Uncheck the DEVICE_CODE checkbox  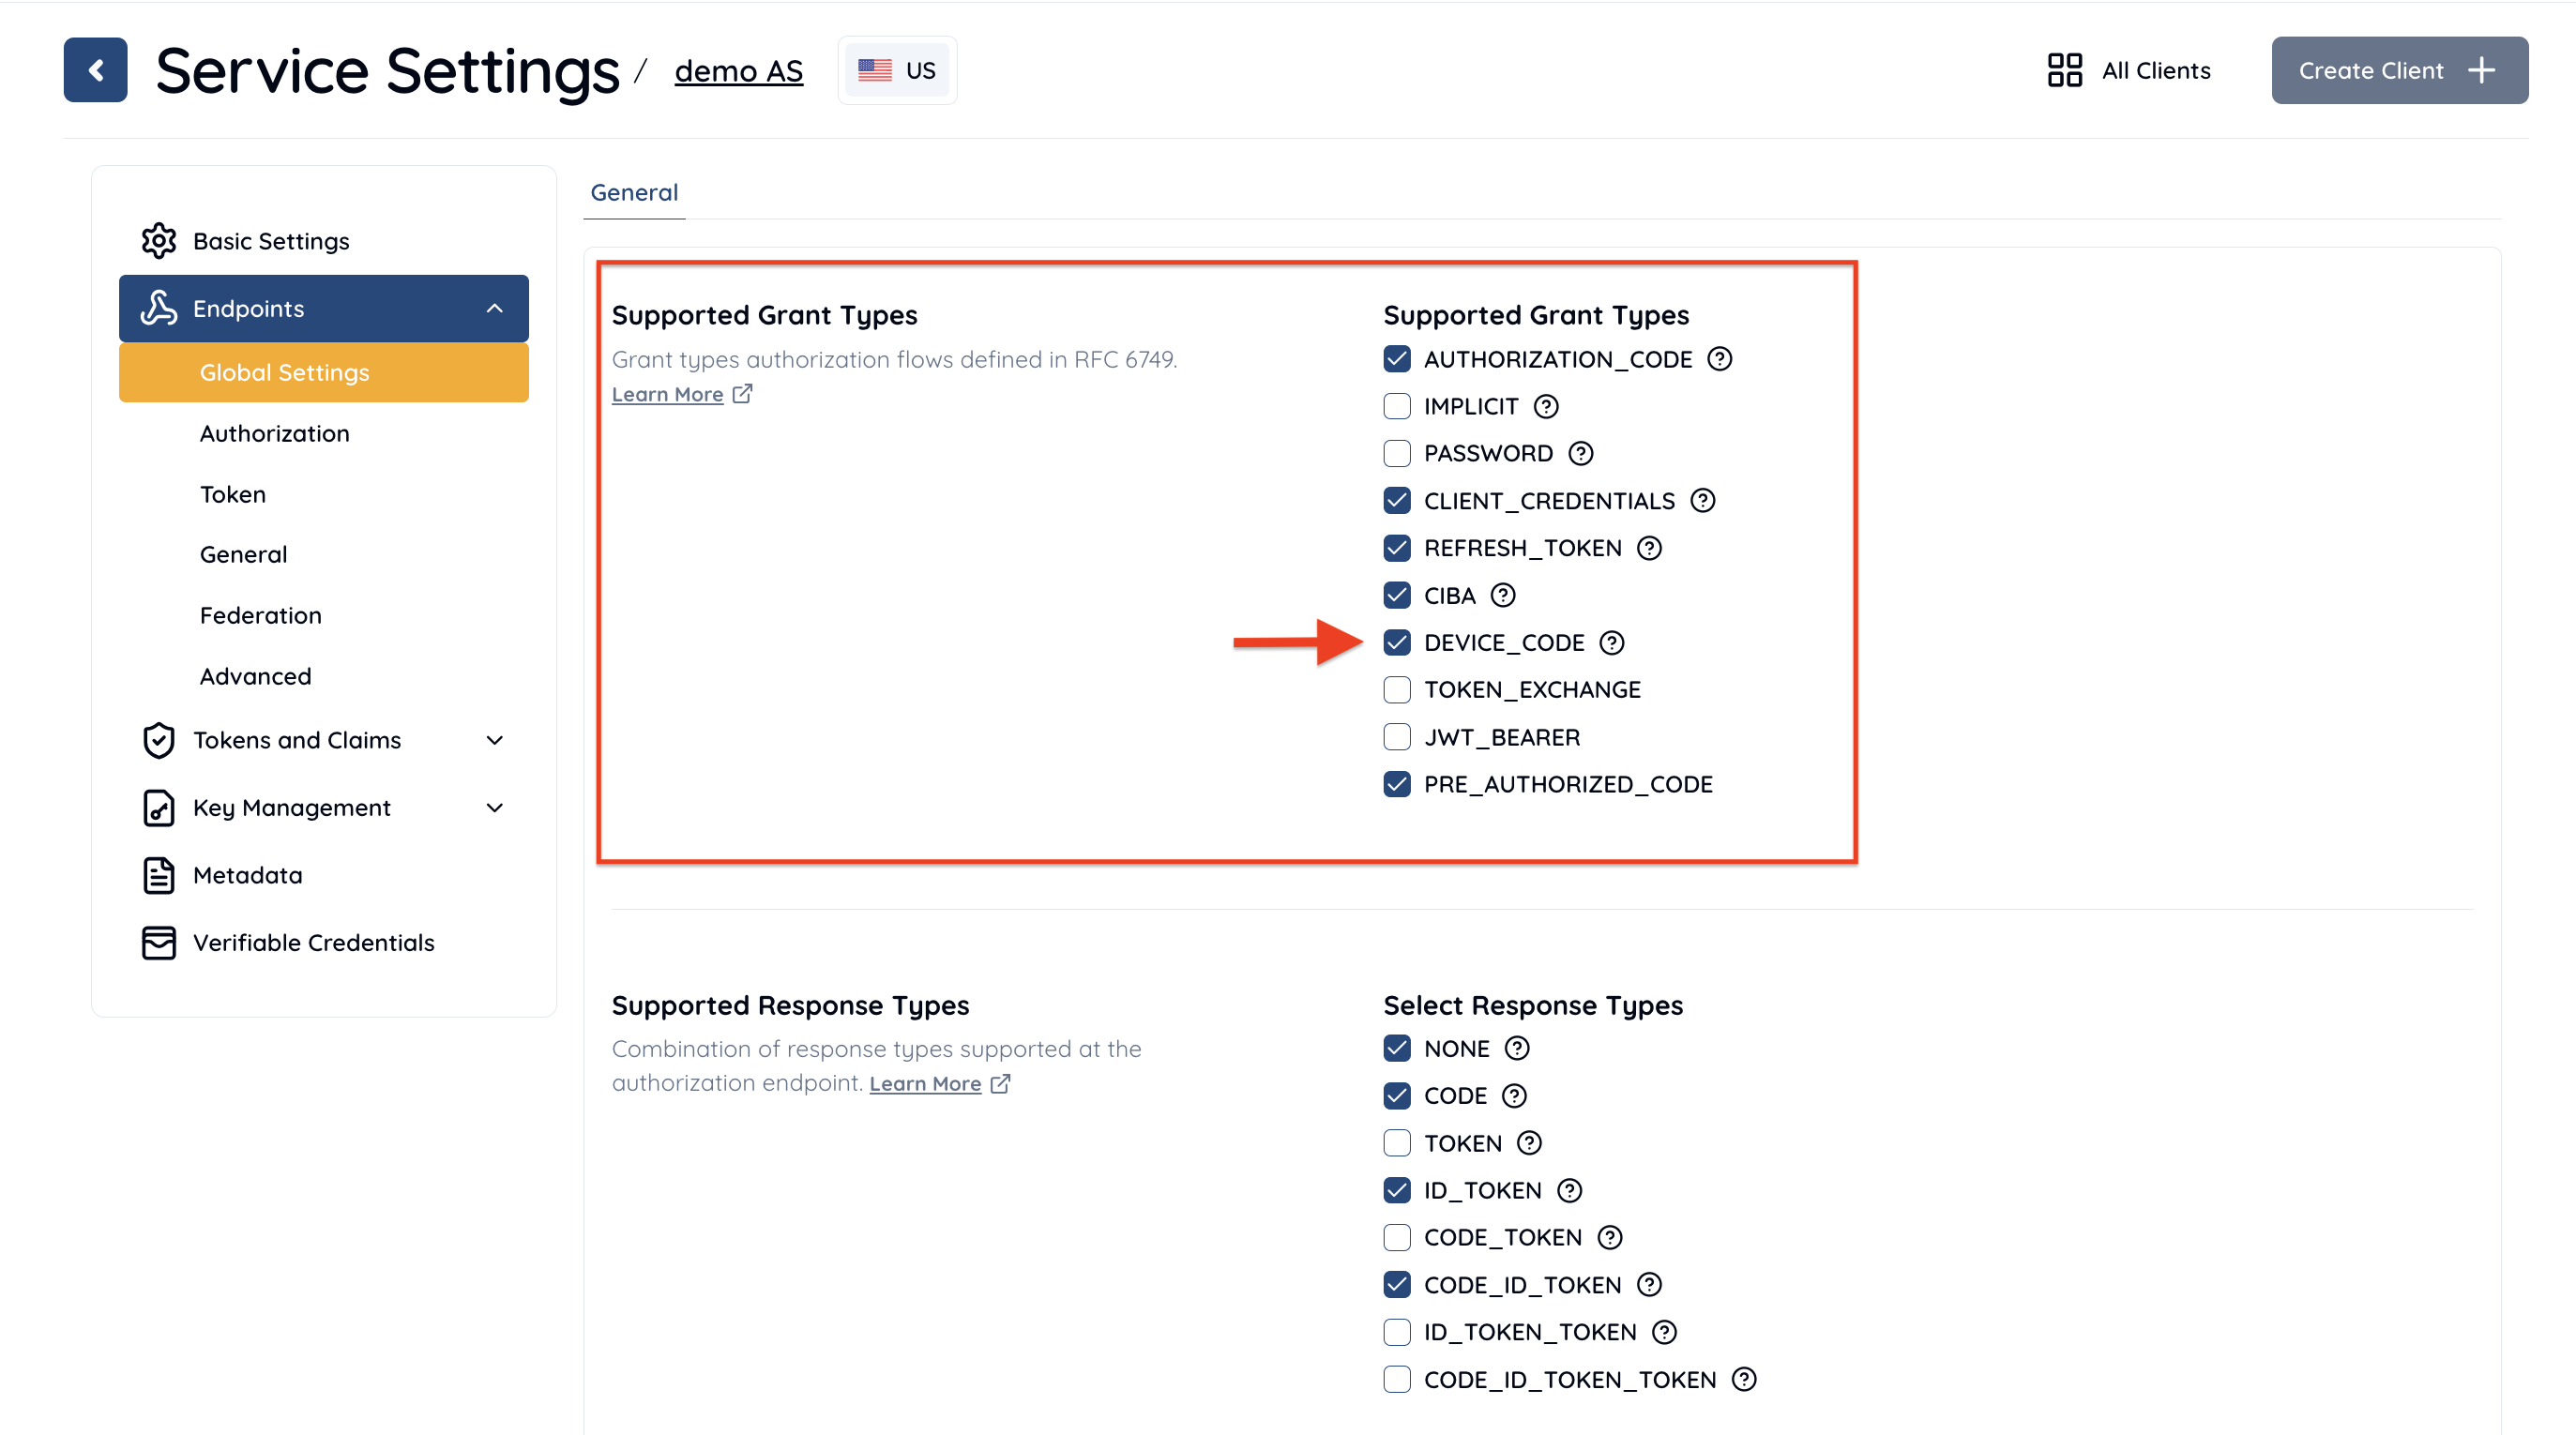[1396, 643]
